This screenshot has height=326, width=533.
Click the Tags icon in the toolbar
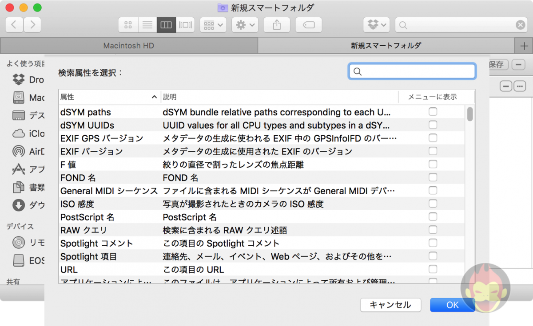[308, 25]
